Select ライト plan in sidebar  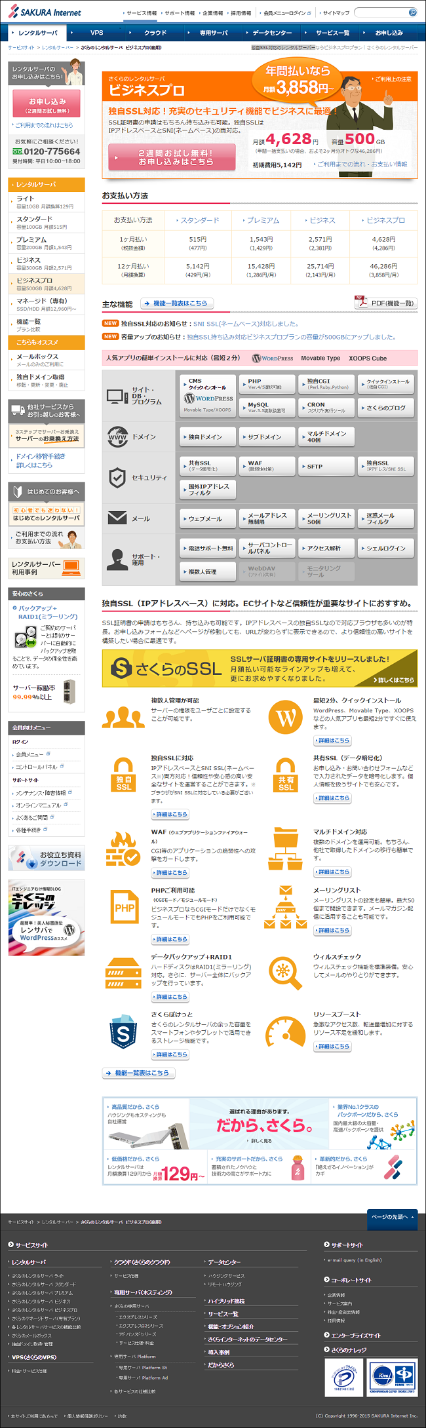[x=47, y=201]
